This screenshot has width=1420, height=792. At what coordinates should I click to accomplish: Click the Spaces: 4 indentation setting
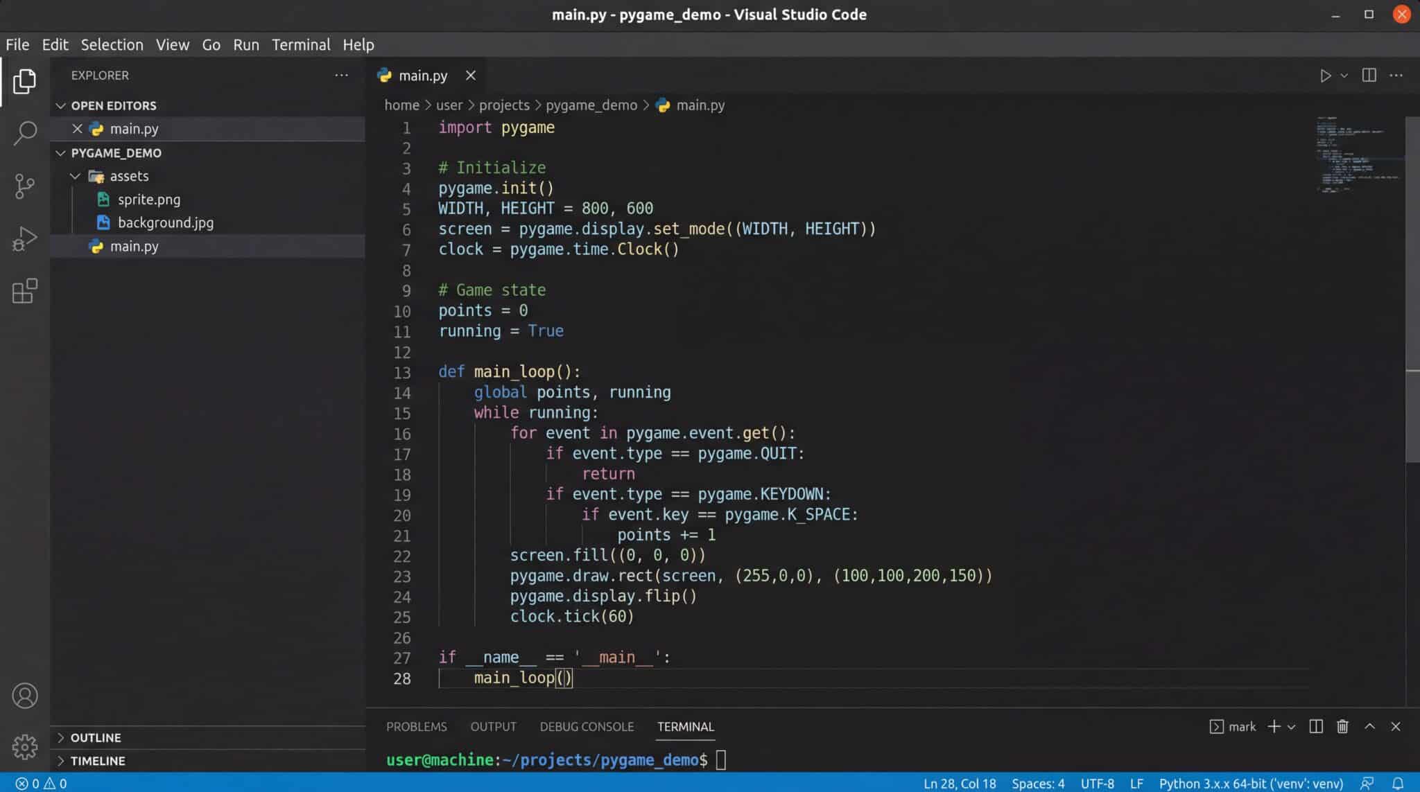click(x=1037, y=783)
